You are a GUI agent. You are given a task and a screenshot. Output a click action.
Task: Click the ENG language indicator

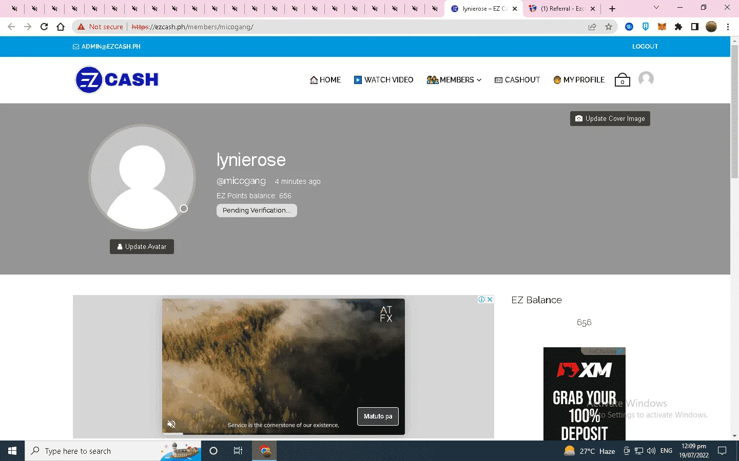(666, 451)
